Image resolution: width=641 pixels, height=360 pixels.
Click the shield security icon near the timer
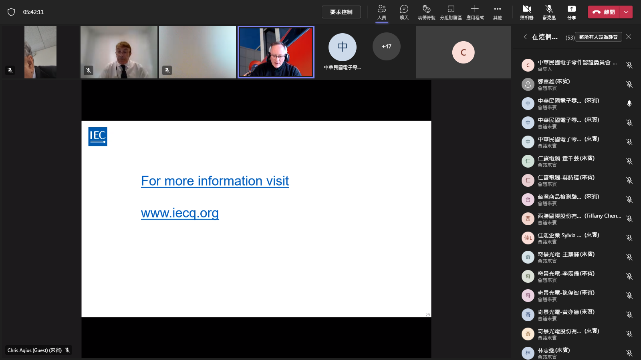[x=11, y=12]
